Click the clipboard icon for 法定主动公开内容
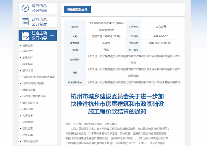207x146 pixels. [x=25, y=36]
